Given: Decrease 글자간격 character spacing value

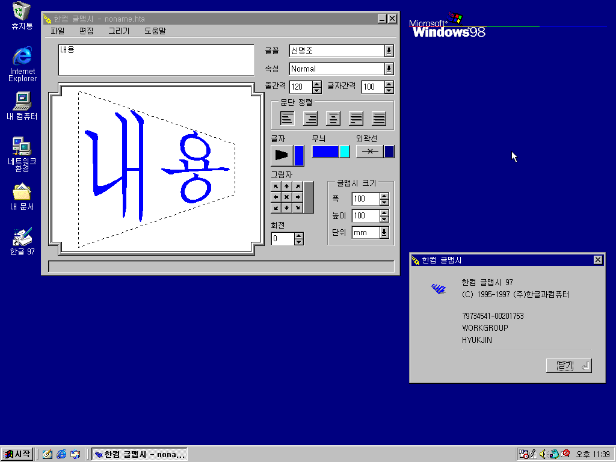Looking at the screenshot, I should [389, 90].
